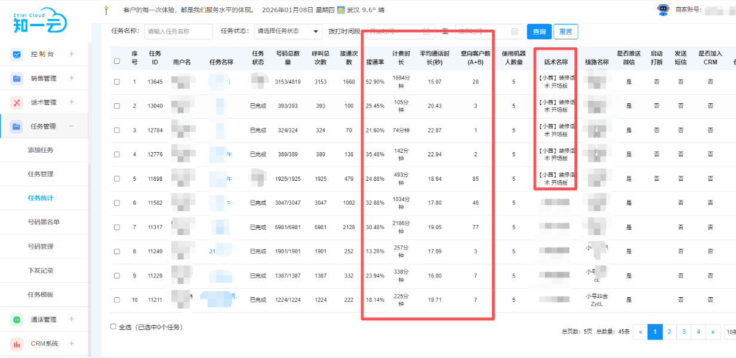Collapse the 任务管理 menu with minus sign
Screen dimensions: 736x358
pos(72,126)
